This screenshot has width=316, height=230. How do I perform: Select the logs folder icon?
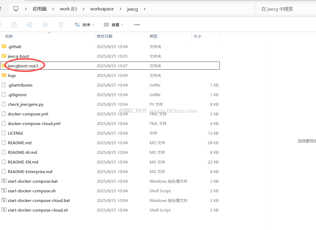click(4, 75)
